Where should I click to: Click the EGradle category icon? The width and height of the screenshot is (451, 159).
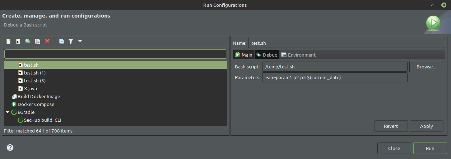[14, 112]
